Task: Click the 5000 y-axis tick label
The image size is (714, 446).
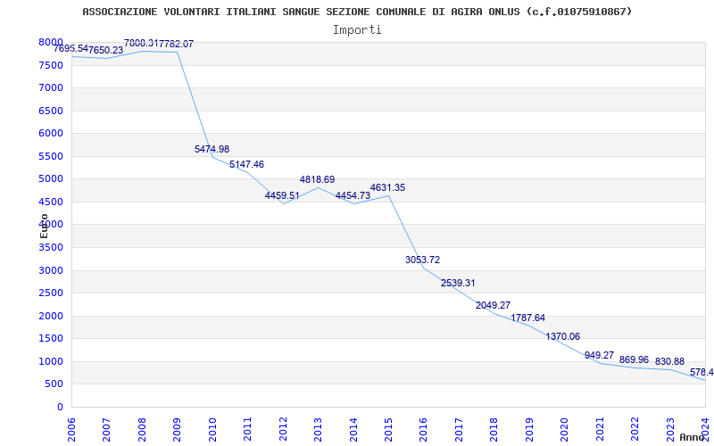Action: (51, 179)
